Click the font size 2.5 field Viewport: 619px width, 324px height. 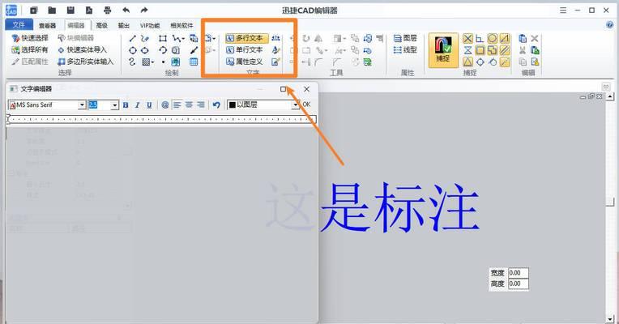tap(99, 104)
